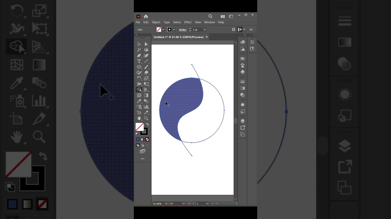
Task: Open stroke color dropdown in control bar
Action: coord(174,30)
